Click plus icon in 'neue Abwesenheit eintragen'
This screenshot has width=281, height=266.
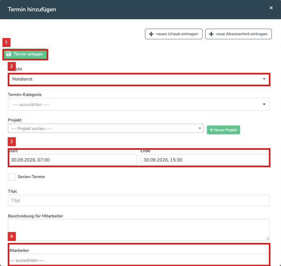tap(211, 34)
